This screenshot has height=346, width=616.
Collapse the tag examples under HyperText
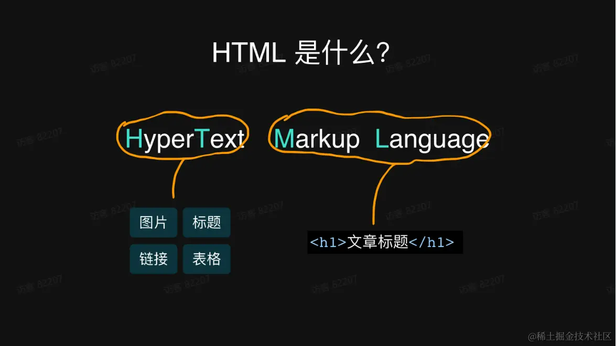[x=180, y=241]
